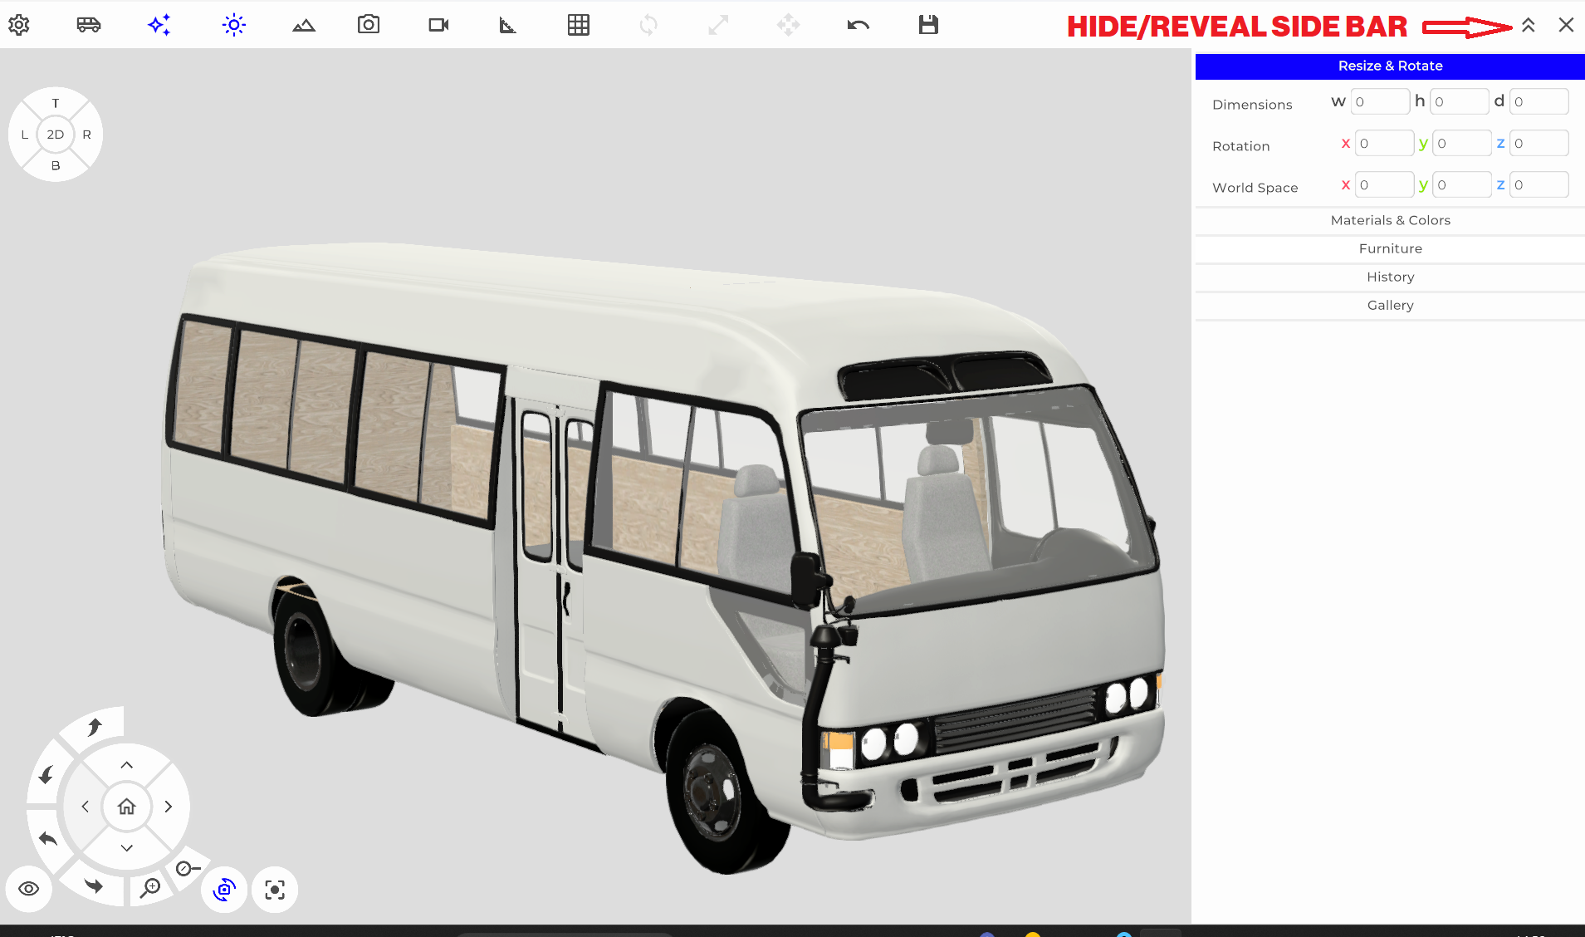Click the undo arrow button
The width and height of the screenshot is (1585, 937).
859,25
